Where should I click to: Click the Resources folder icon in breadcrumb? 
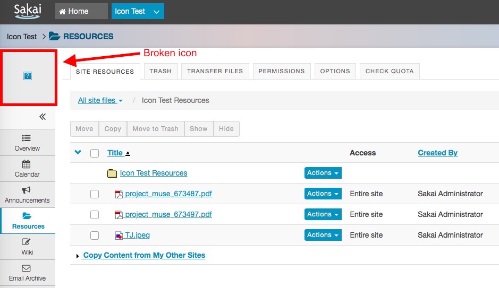pos(54,36)
